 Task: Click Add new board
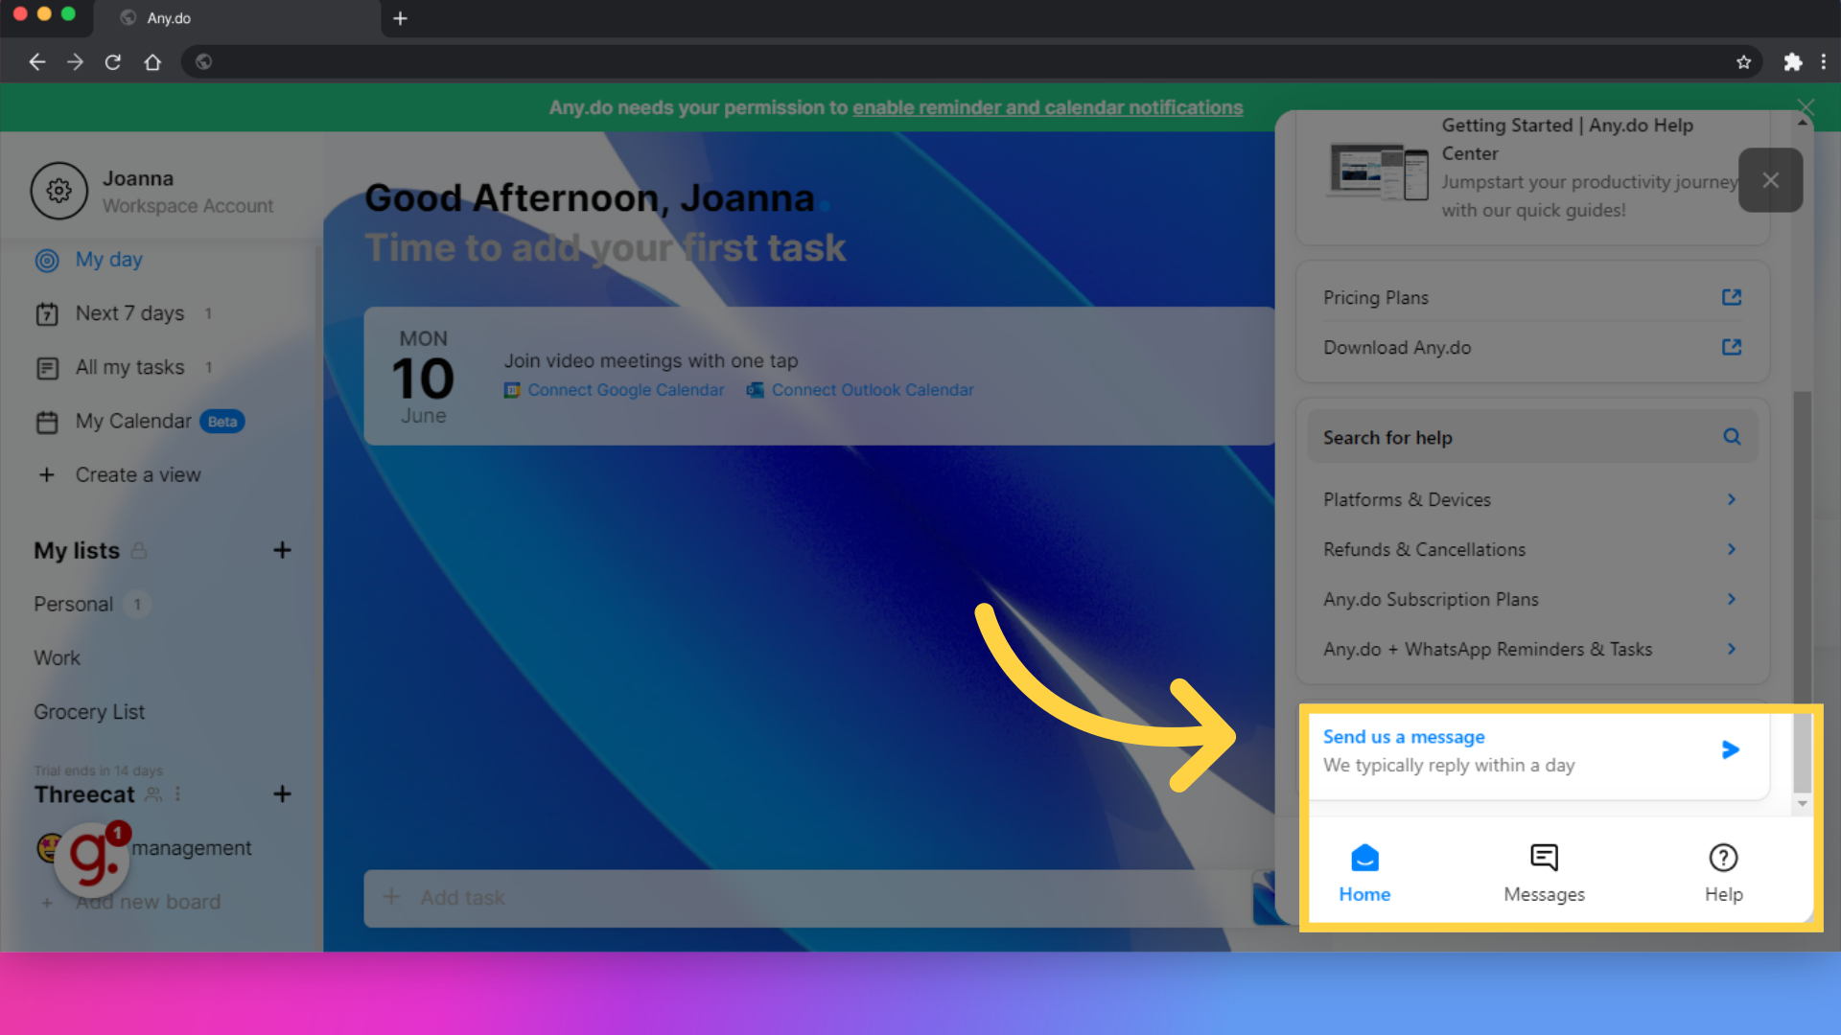click(x=148, y=902)
